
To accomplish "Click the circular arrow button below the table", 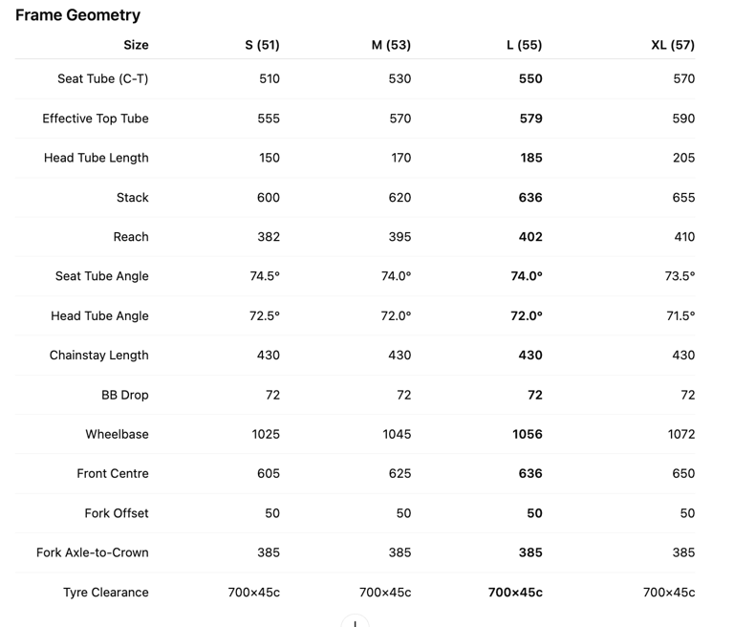I will click(355, 622).
